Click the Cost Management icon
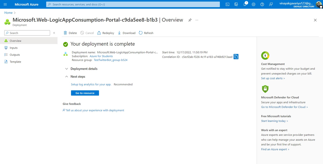Screen dimensions: 323x164 [265, 55]
